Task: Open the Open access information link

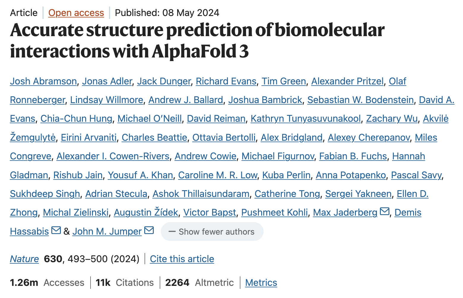Action: tap(76, 13)
